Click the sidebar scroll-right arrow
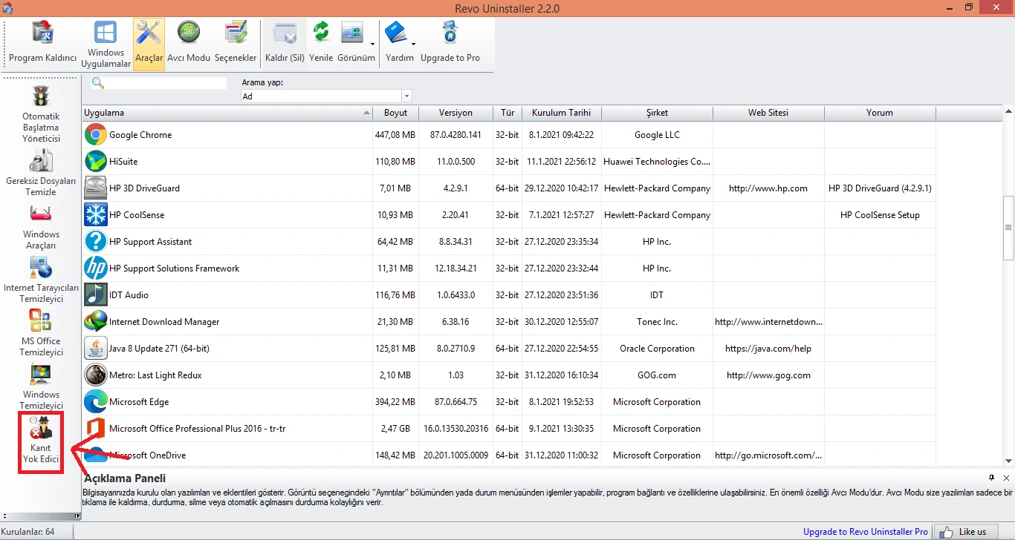 point(77,516)
